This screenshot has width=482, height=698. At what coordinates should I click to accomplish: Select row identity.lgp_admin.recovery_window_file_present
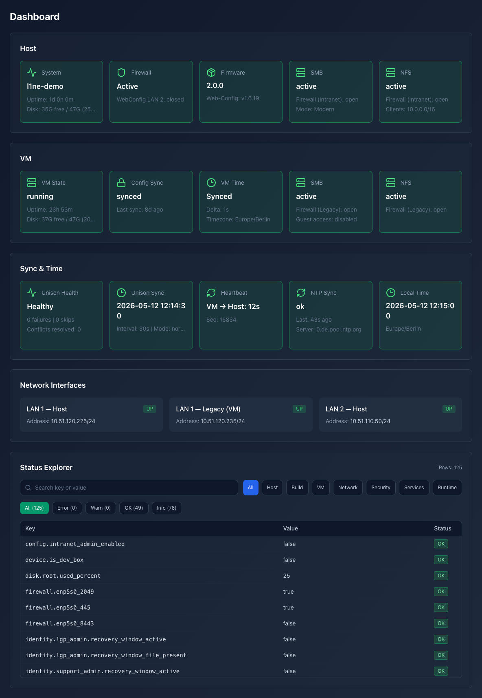point(241,655)
